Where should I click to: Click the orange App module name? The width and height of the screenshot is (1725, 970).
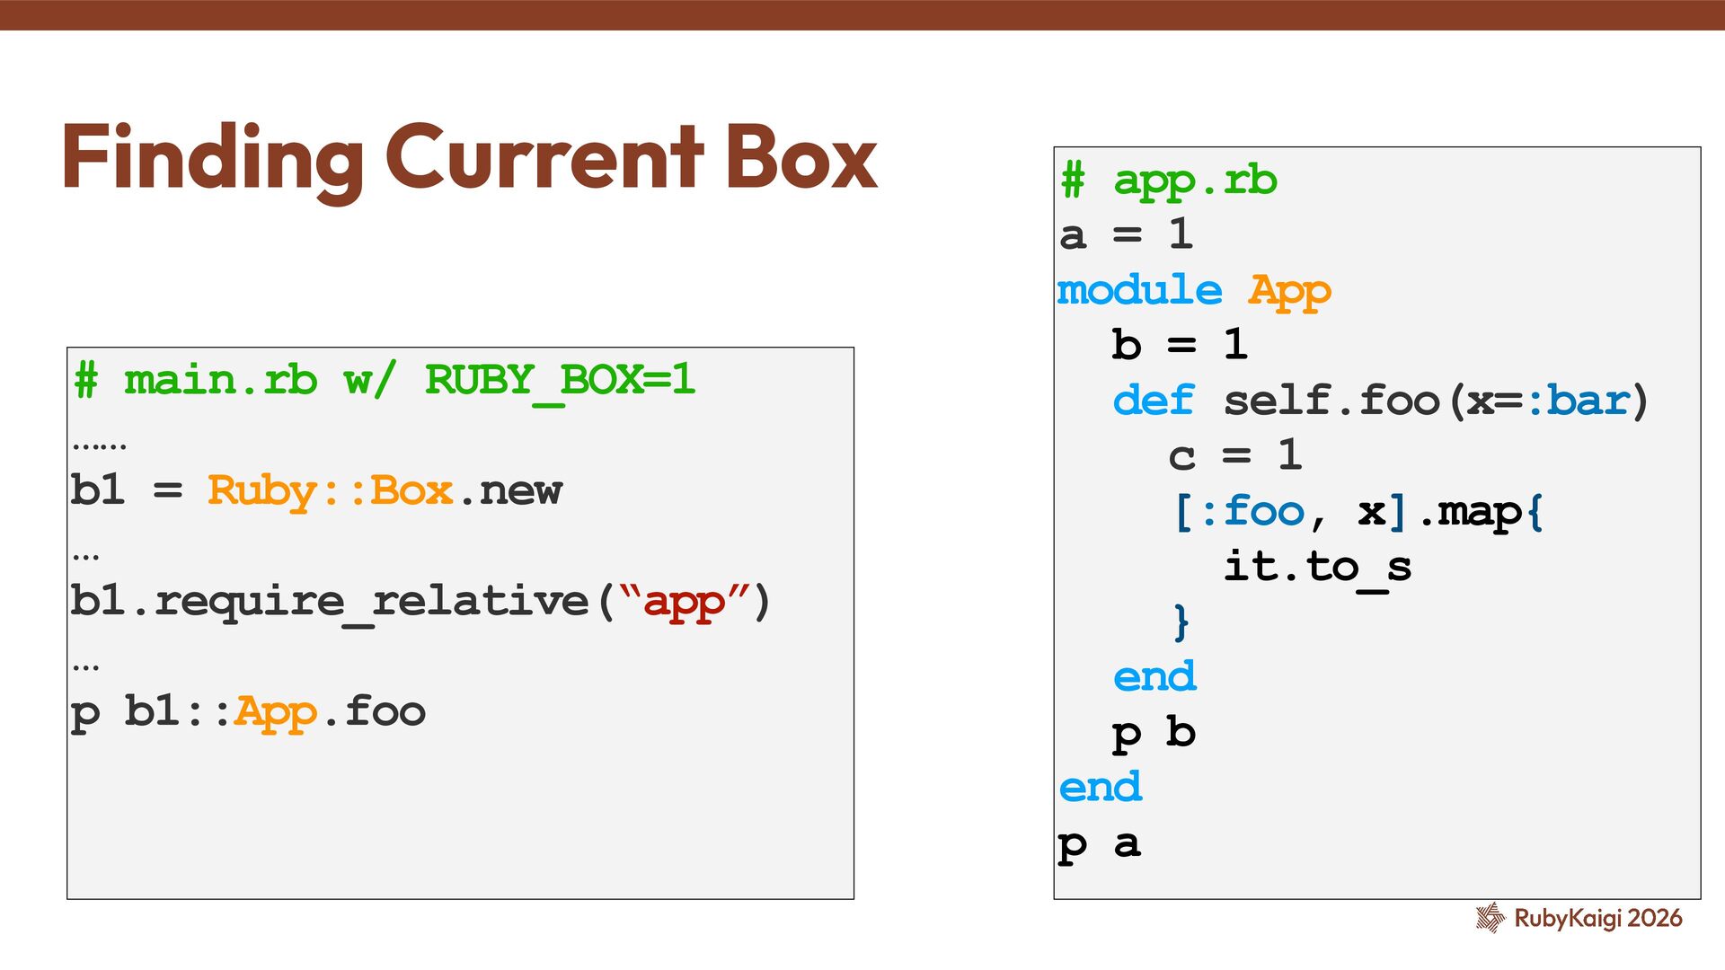coord(1289,290)
